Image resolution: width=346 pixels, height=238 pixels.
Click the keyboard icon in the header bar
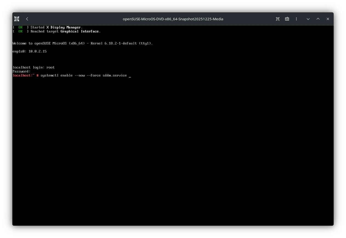(287, 19)
